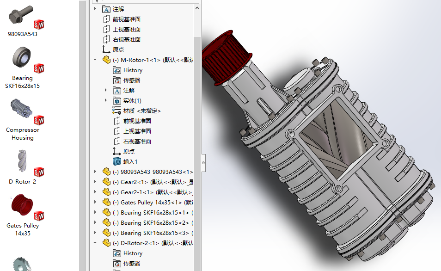This screenshot has height=271, width=441.
Task: Click the 前视基准面 icon under M-Rotor-1
Action: (x=117, y=121)
